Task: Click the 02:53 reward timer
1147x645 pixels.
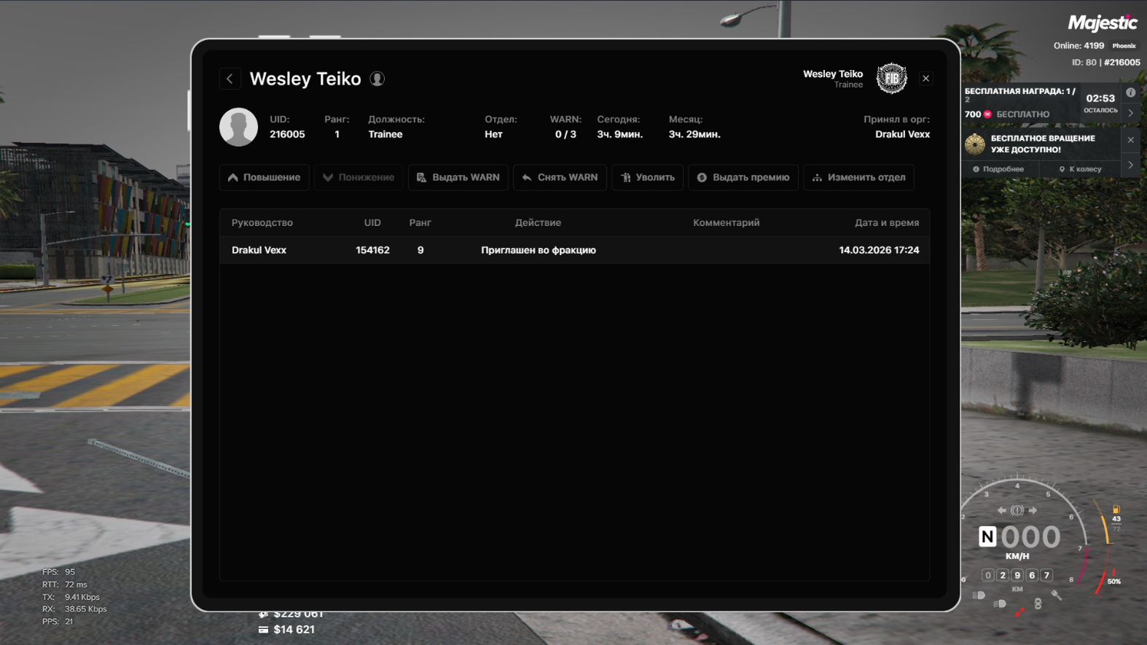Action: pos(1100,98)
